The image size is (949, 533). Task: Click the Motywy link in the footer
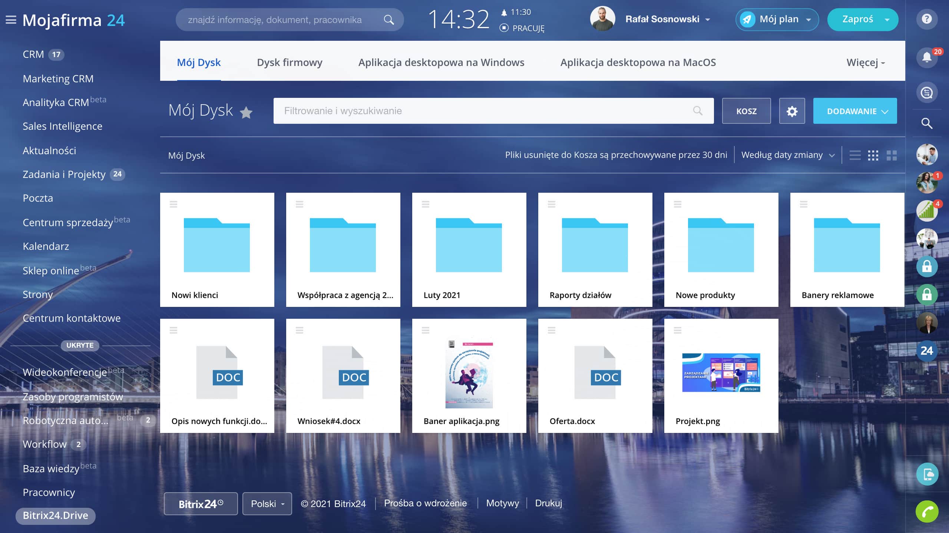[502, 503]
